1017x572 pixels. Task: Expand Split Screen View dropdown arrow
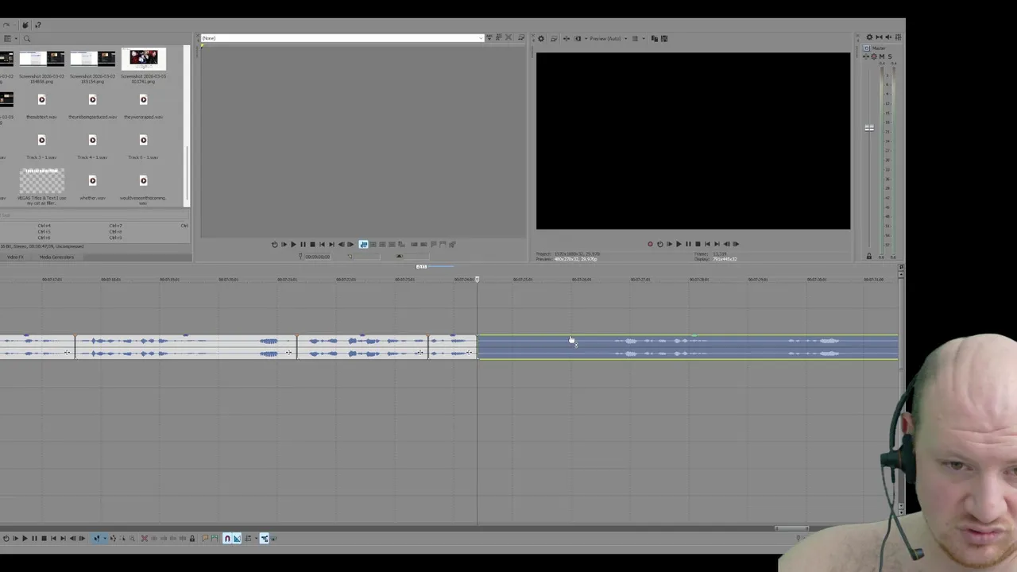pyautogui.click(x=586, y=38)
